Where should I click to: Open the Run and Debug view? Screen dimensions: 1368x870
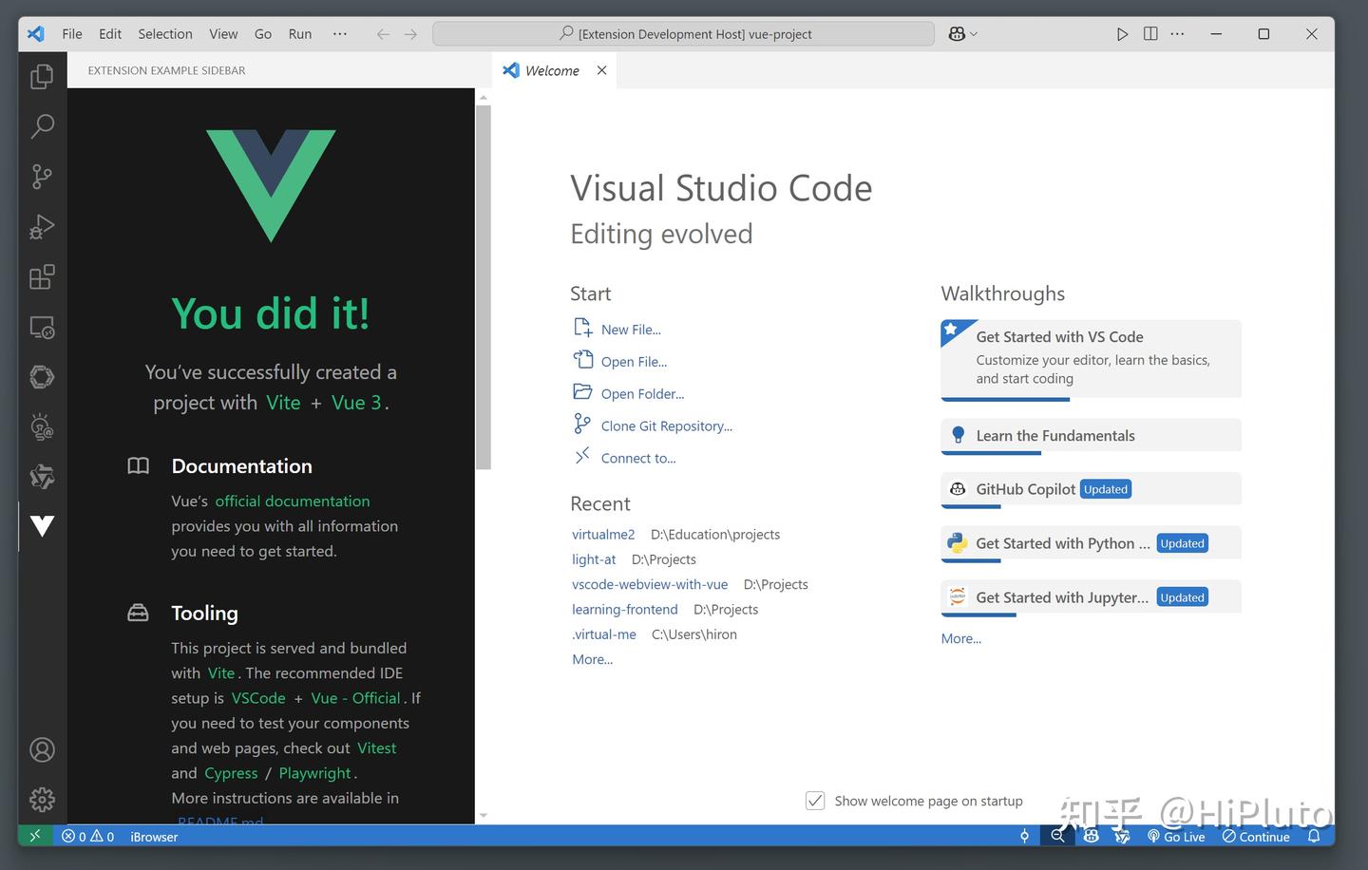click(42, 226)
